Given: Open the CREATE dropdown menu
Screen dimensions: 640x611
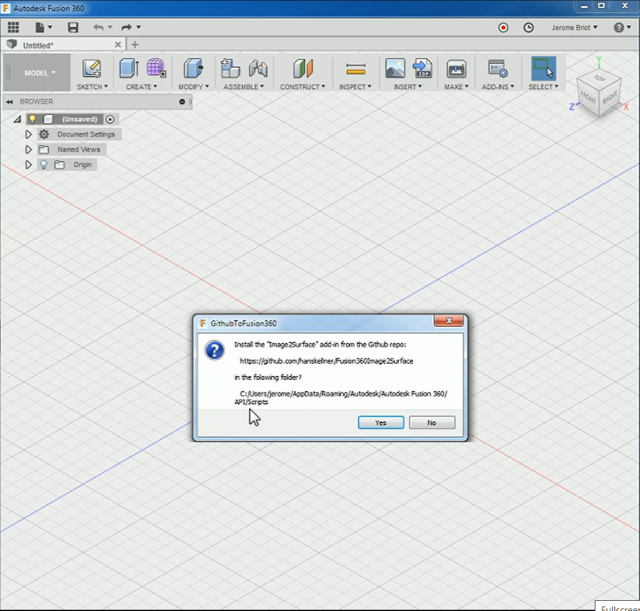Looking at the screenshot, I should (x=141, y=87).
